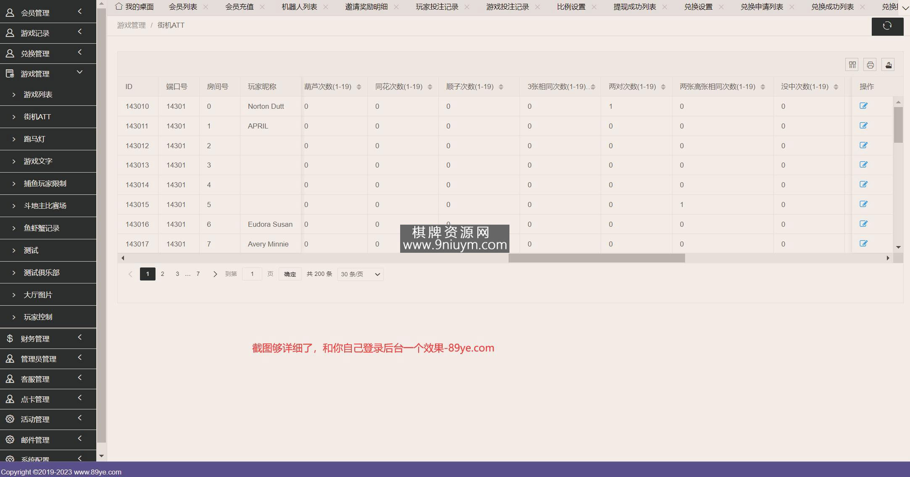Click the table vertical scrollbar thumb

[x=898, y=125]
